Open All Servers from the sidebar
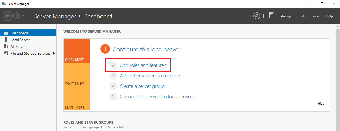 click(x=19, y=47)
